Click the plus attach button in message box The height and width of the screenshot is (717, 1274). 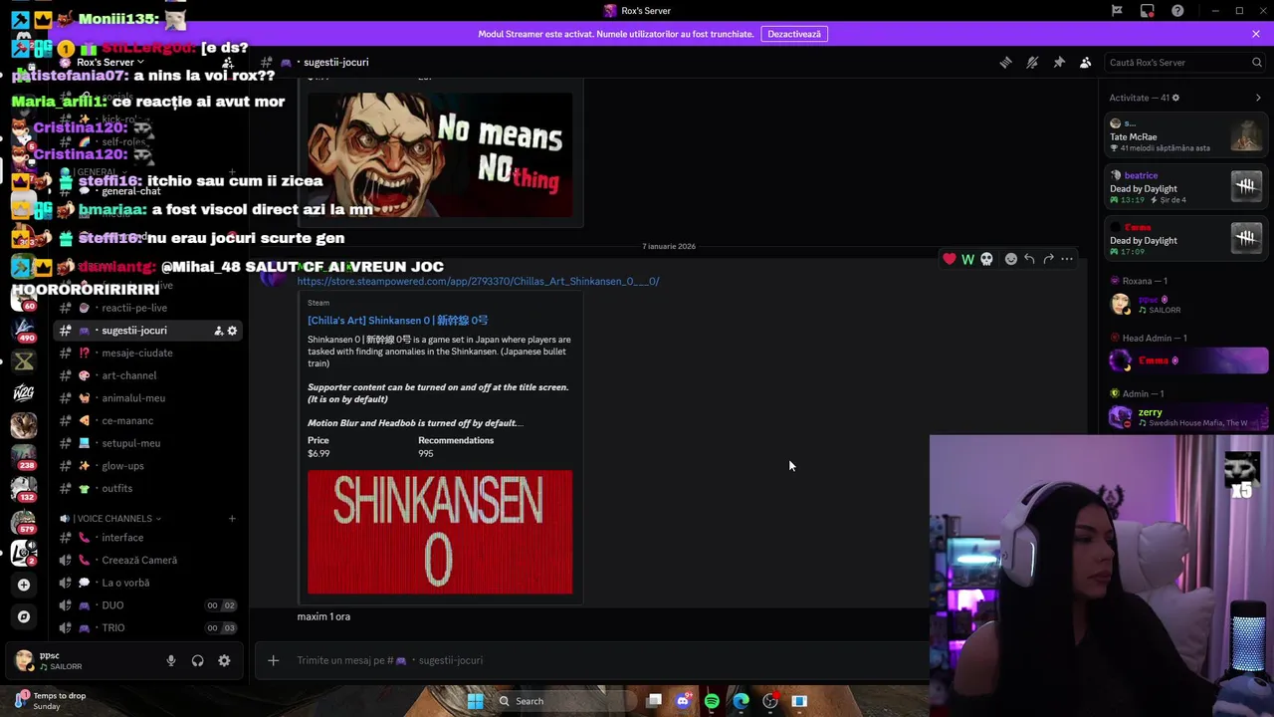pos(273,660)
